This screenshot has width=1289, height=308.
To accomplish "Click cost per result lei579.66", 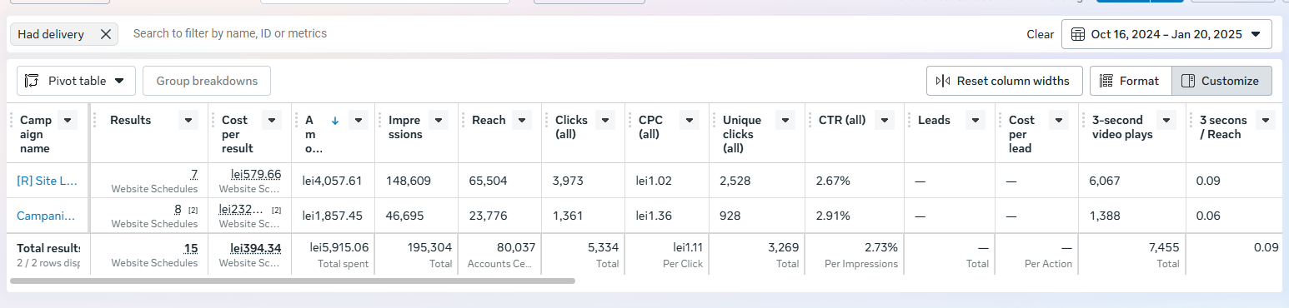I will (x=256, y=174).
